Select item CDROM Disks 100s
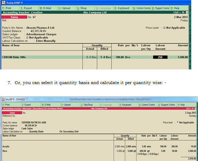Viewport: 198px width, 161px height. click(14, 57)
